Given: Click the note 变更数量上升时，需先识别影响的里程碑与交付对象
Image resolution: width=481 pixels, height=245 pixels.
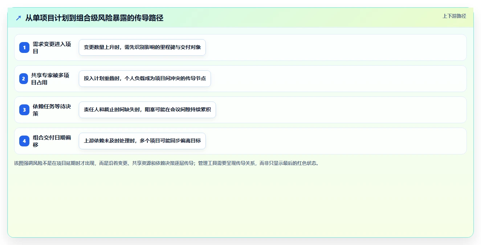Looking at the screenshot, I should pos(142,47).
